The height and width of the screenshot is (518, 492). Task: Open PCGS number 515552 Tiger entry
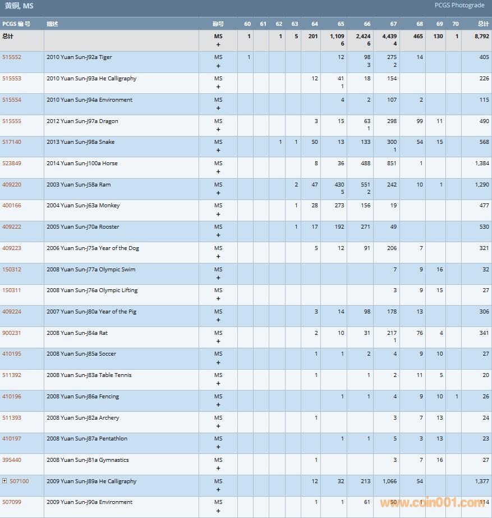12,57
